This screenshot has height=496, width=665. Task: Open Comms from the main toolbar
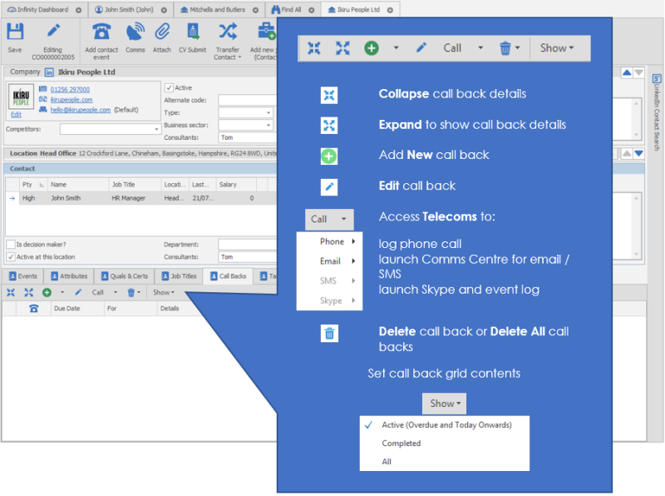(x=135, y=33)
